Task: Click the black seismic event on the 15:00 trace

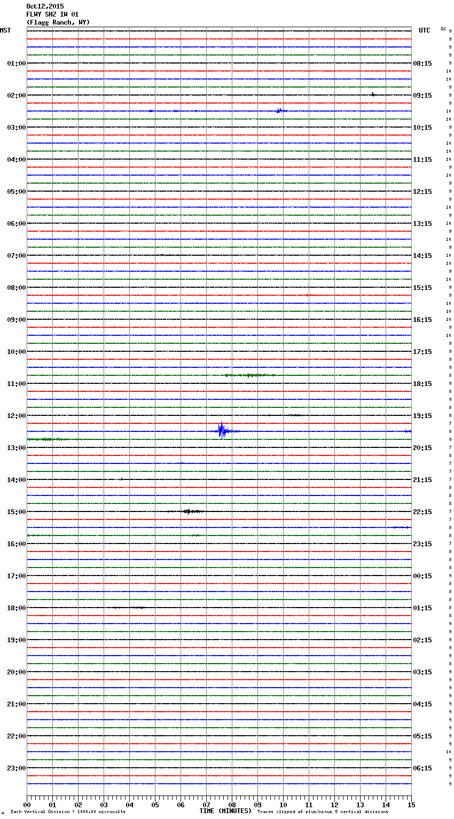Action: [x=187, y=511]
